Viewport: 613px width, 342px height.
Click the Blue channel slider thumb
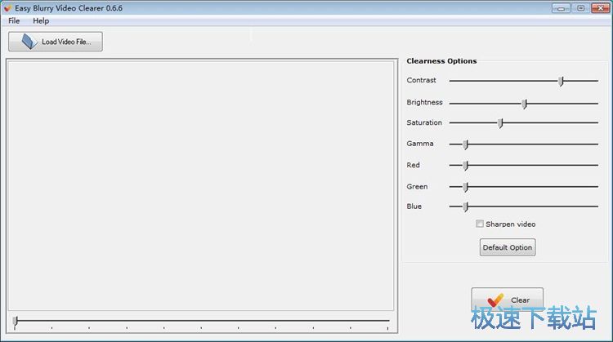pos(466,207)
